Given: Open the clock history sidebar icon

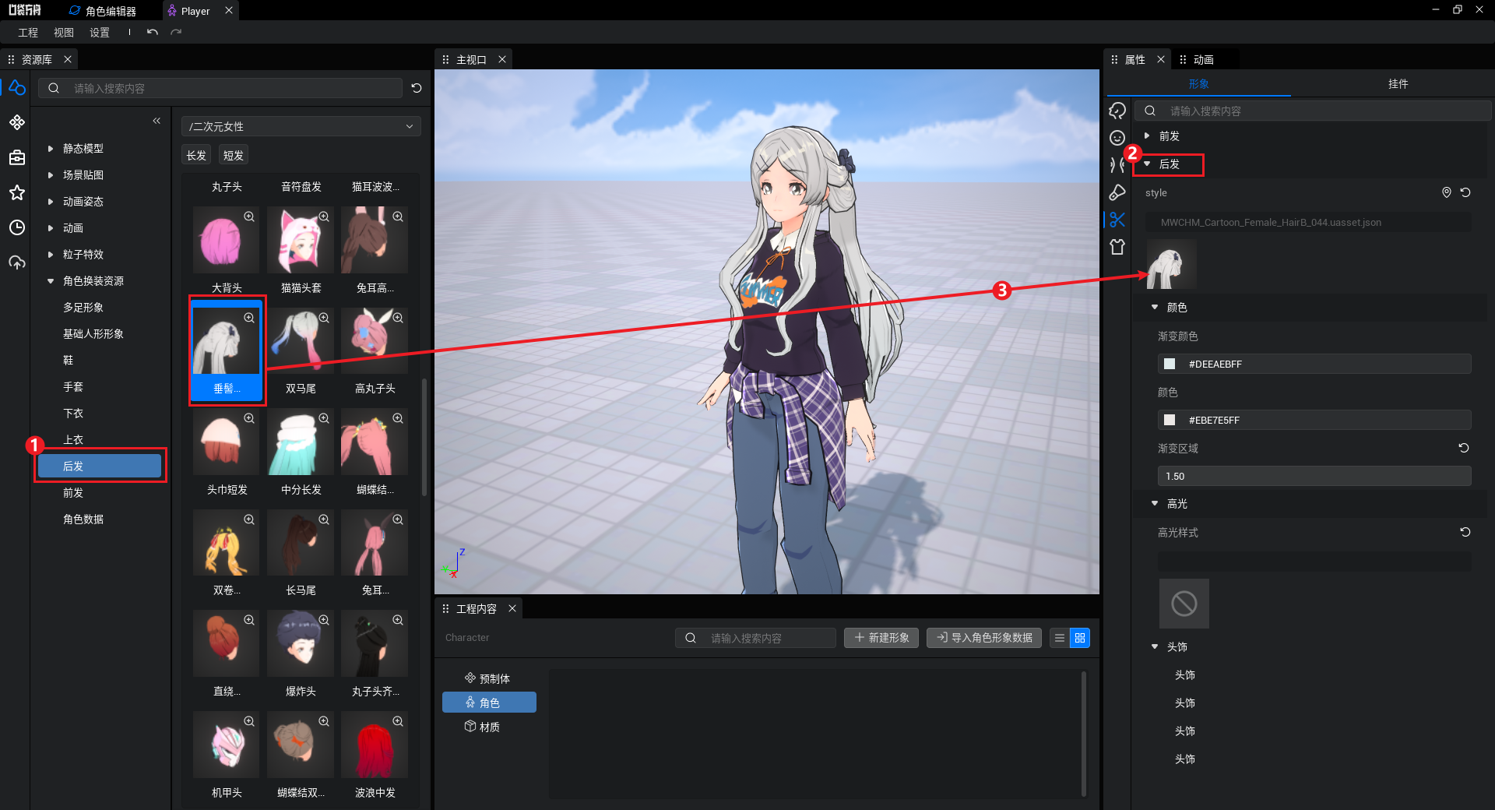Looking at the screenshot, I should (17, 227).
